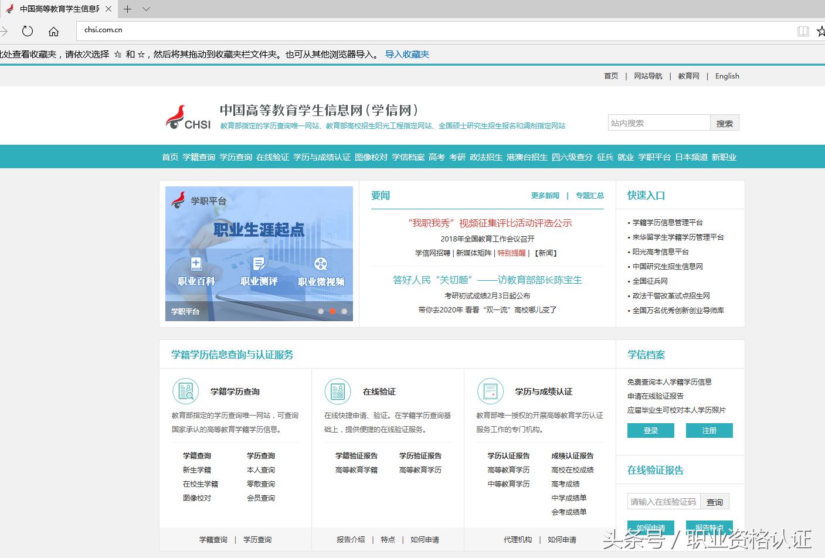
Task: Select the second carousel pagination dot
Action: [332, 311]
